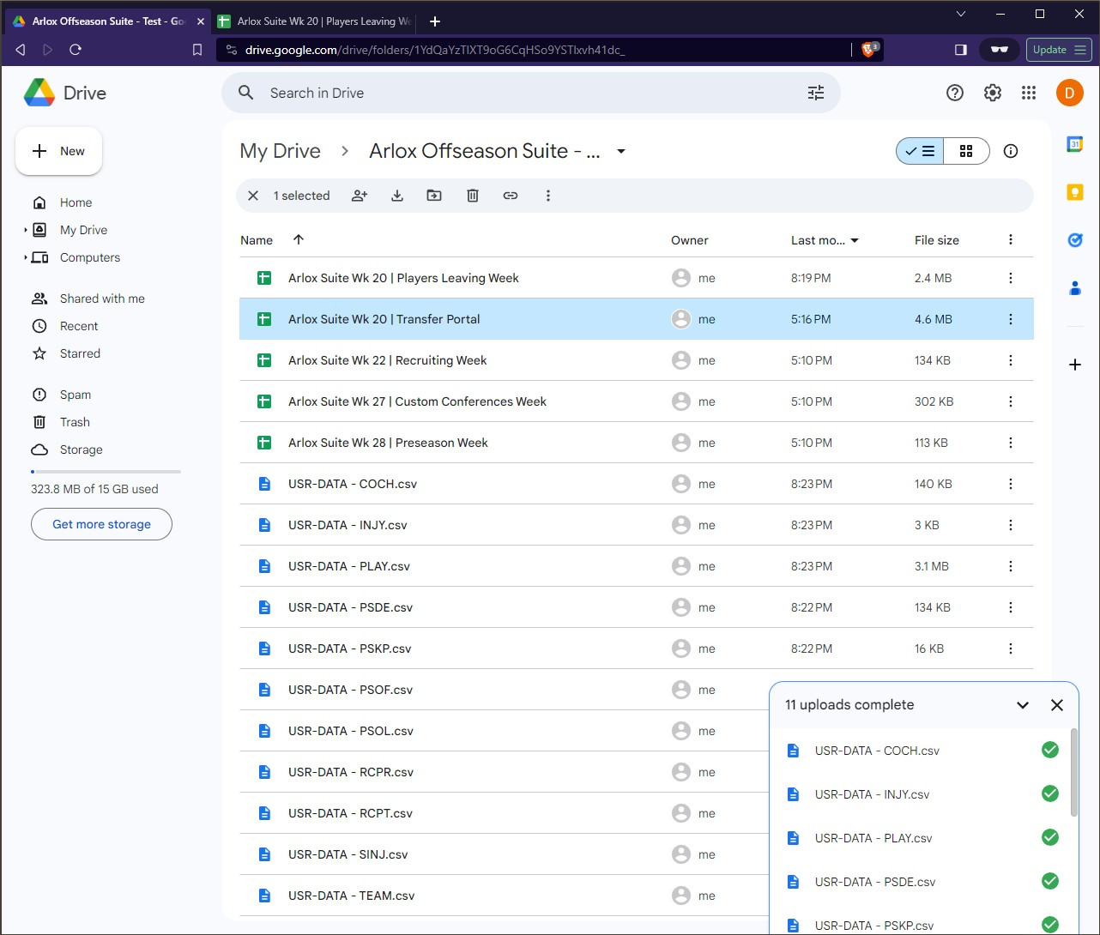Switch to grid layout view
This screenshot has height=935, width=1100.
pyautogui.click(x=966, y=151)
